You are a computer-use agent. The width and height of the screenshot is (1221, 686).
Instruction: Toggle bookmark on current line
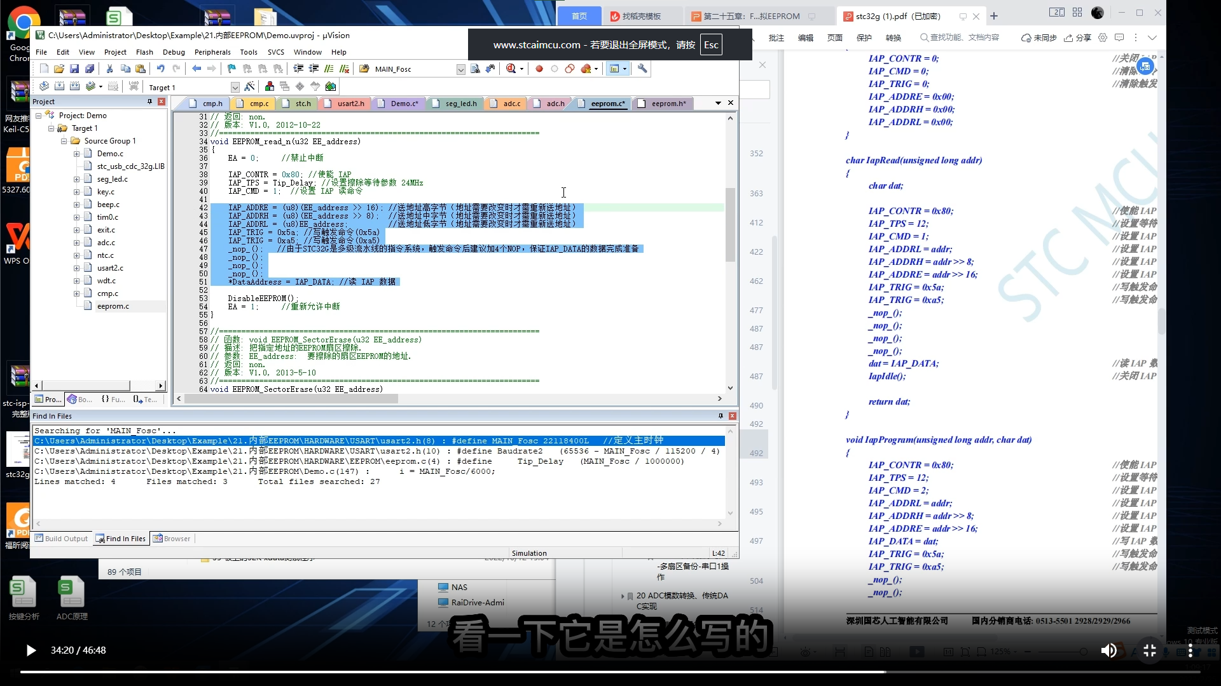pyautogui.click(x=231, y=69)
